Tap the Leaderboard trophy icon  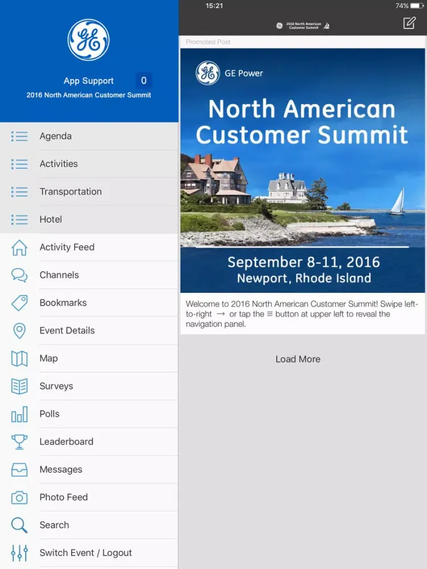click(19, 442)
